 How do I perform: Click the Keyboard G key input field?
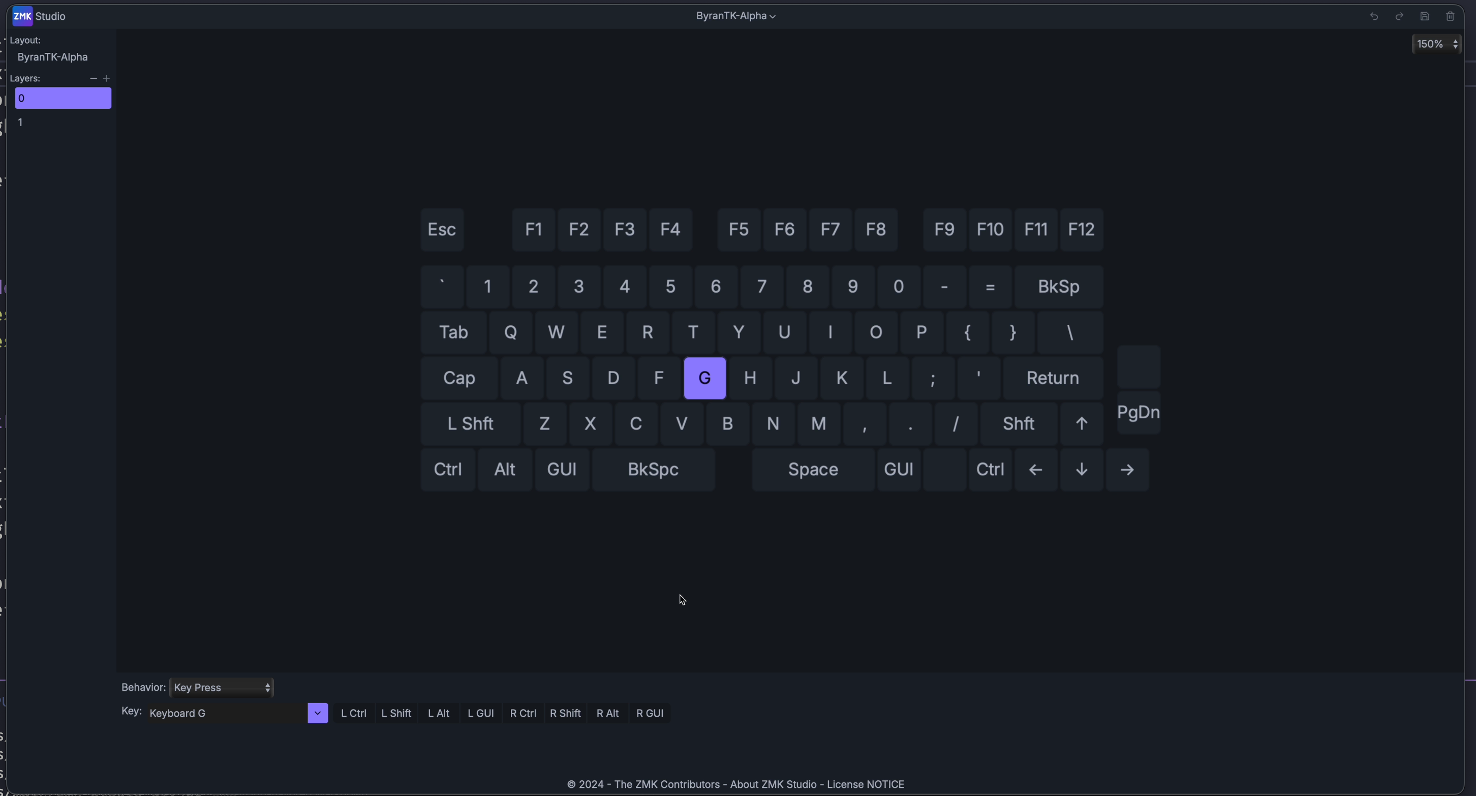(x=227, y=713)
